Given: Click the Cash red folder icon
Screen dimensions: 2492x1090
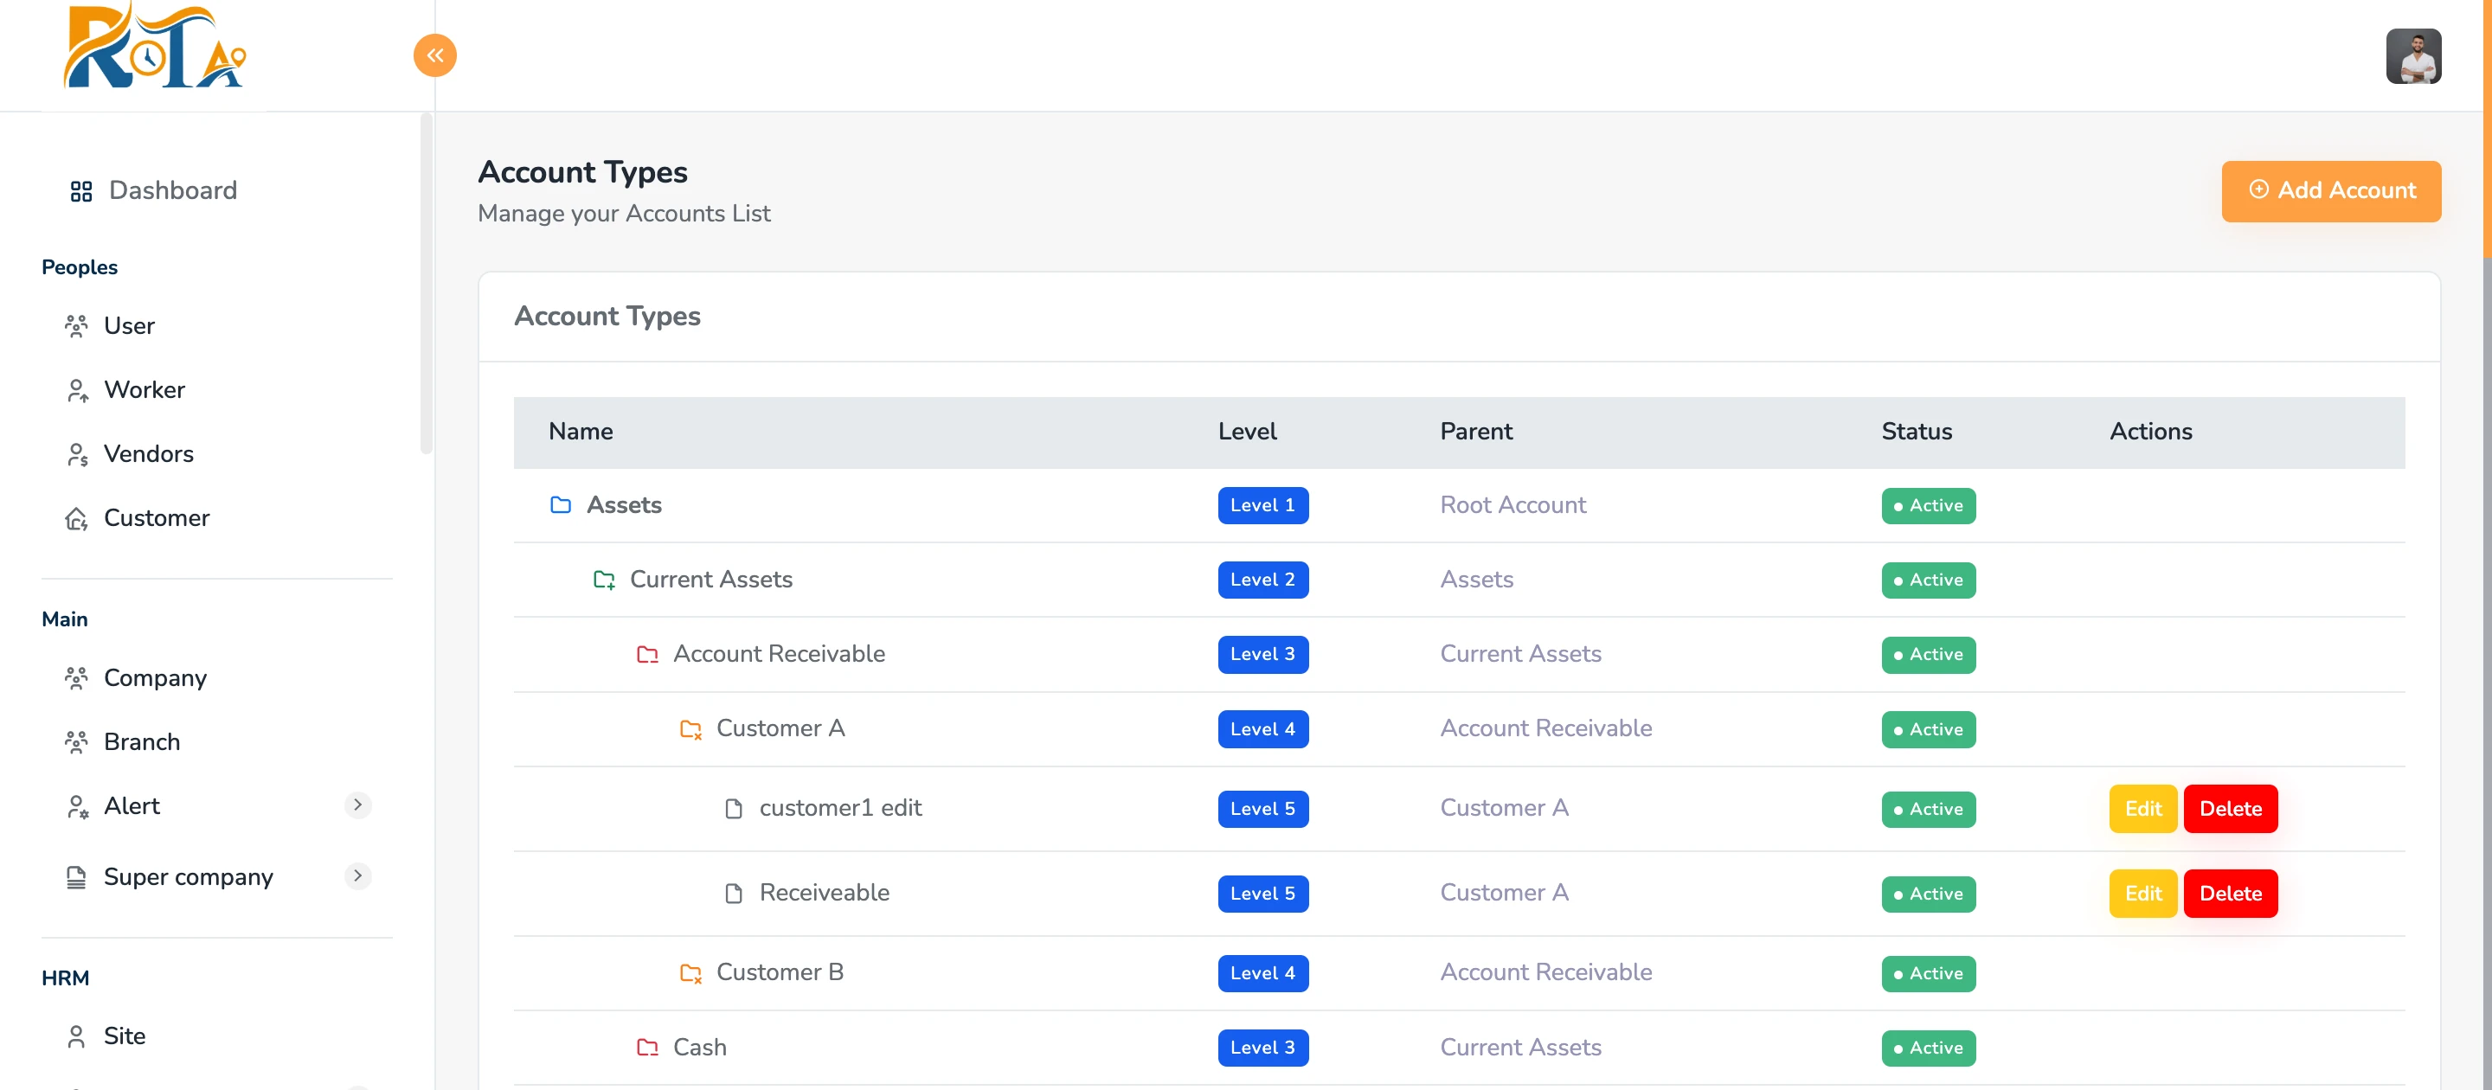Looking at the screenshot, I should (x=647, y=1048).
